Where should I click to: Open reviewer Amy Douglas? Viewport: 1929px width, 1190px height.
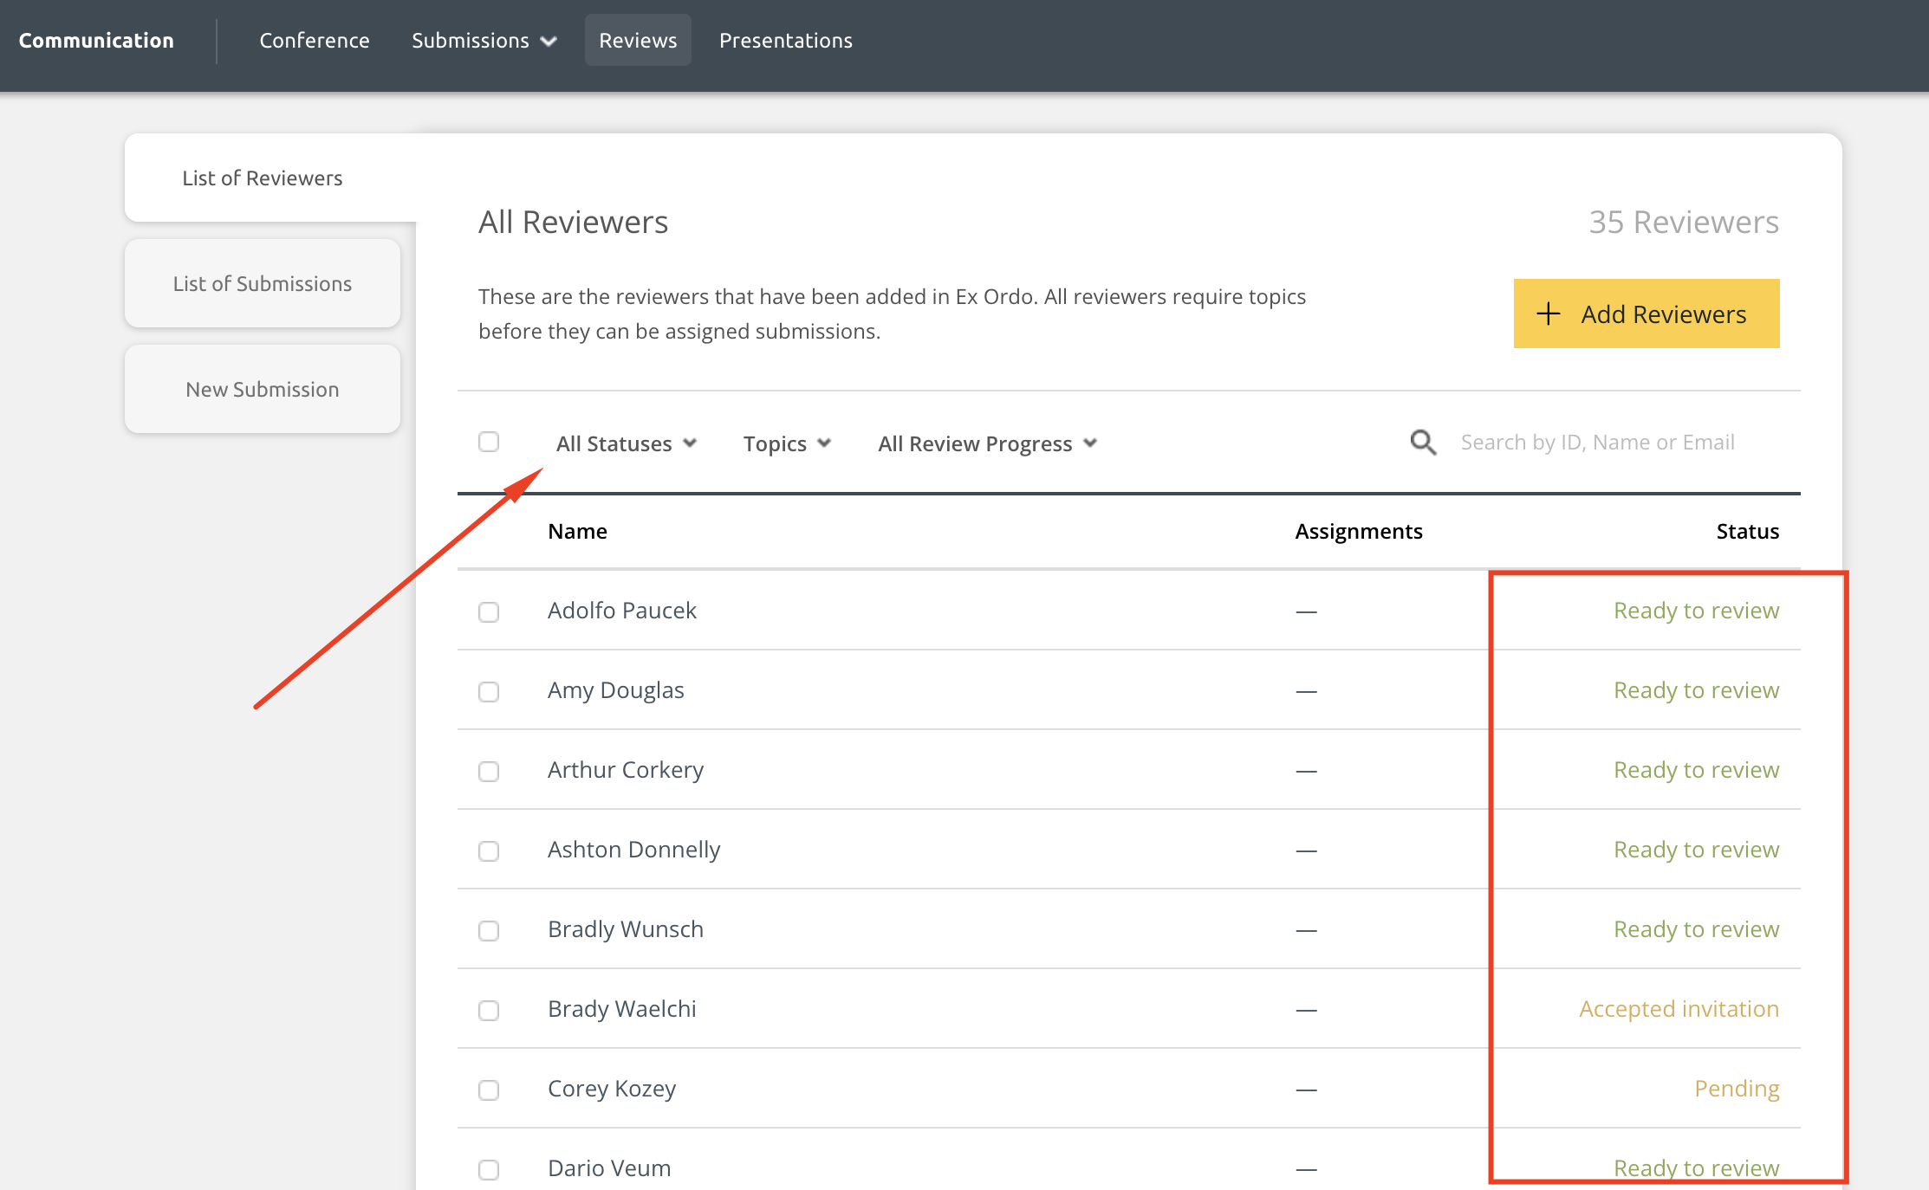click(x=616, y=690)
